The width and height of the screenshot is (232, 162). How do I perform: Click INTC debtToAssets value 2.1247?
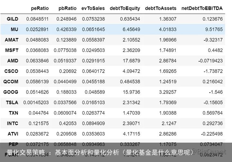tap(169, 123)
